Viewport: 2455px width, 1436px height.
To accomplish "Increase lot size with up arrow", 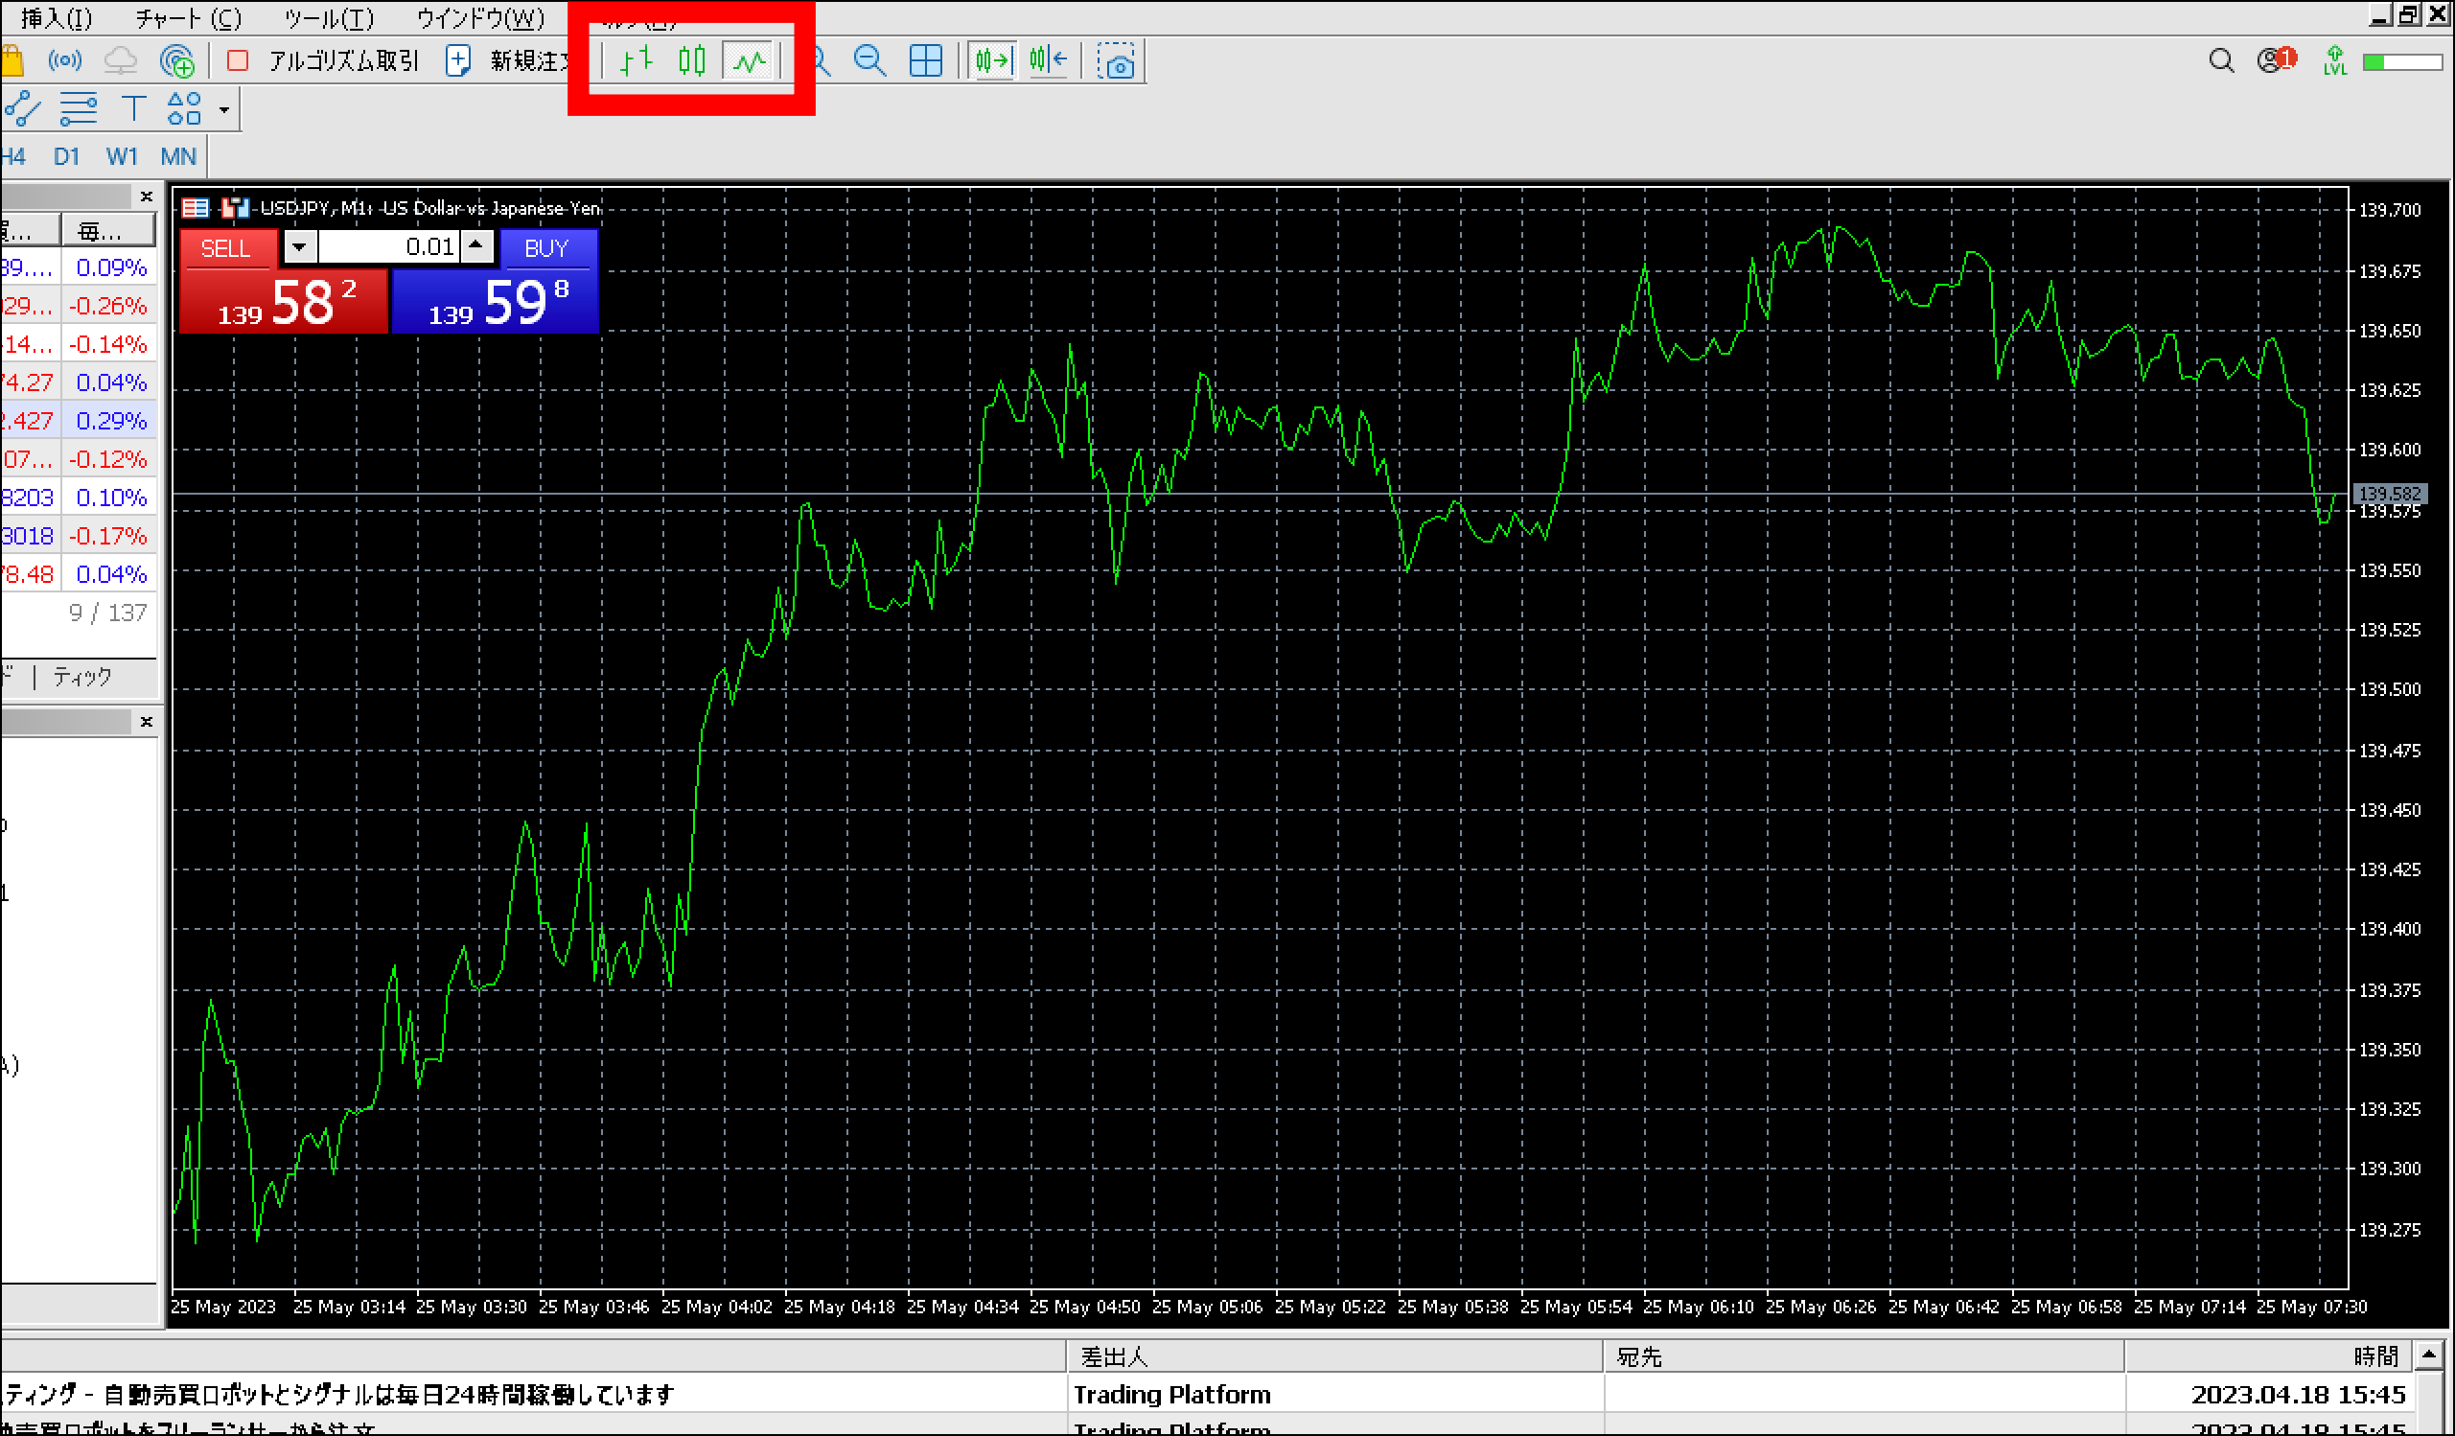I will point(476,245).
